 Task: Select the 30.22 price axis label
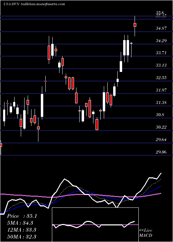(x=161, y=127)
